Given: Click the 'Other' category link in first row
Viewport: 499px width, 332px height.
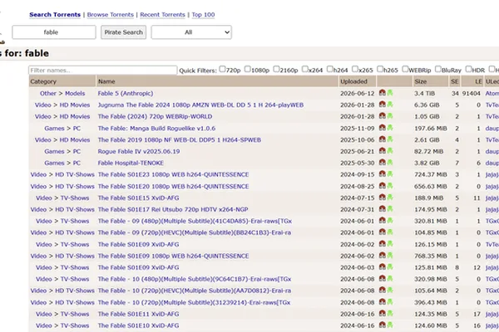Looking at the screenshot, I should (47, 94).
